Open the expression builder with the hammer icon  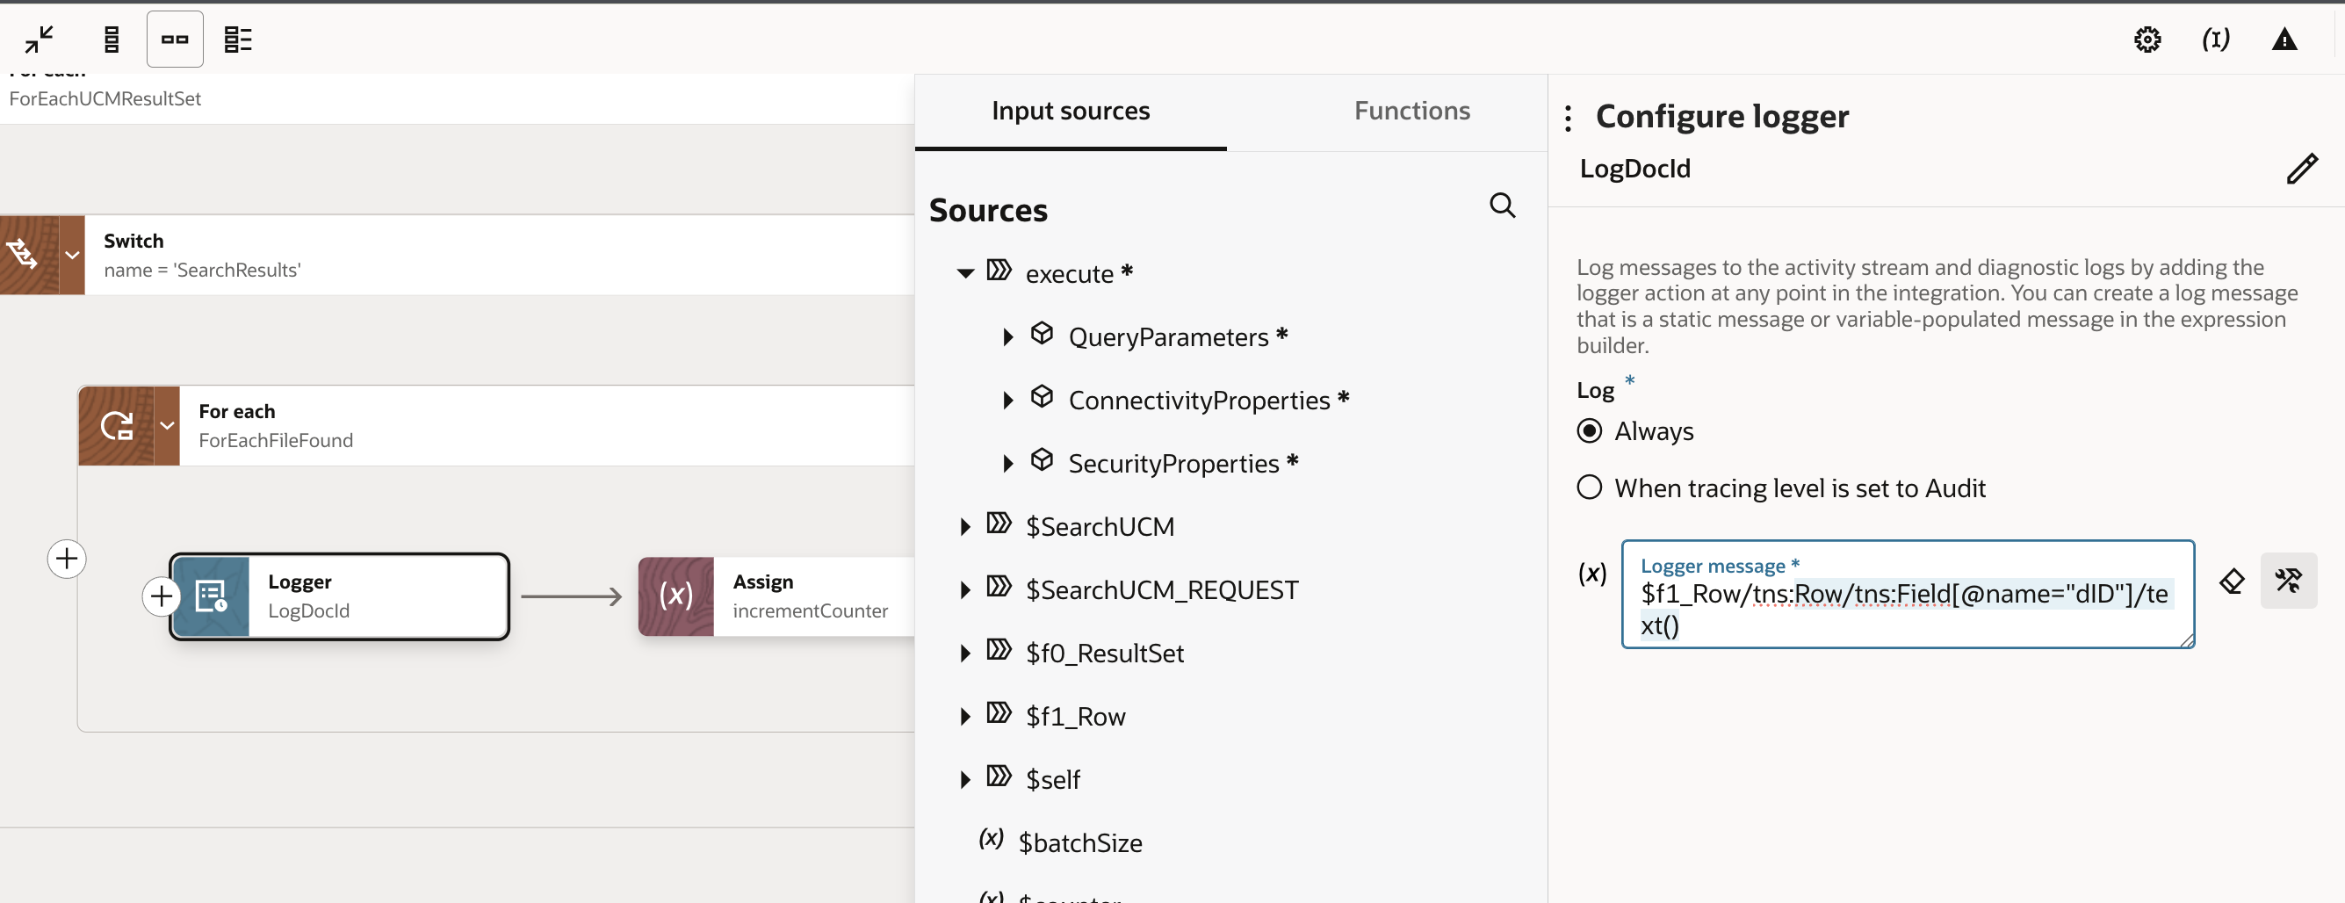(x=2290, y=581)
